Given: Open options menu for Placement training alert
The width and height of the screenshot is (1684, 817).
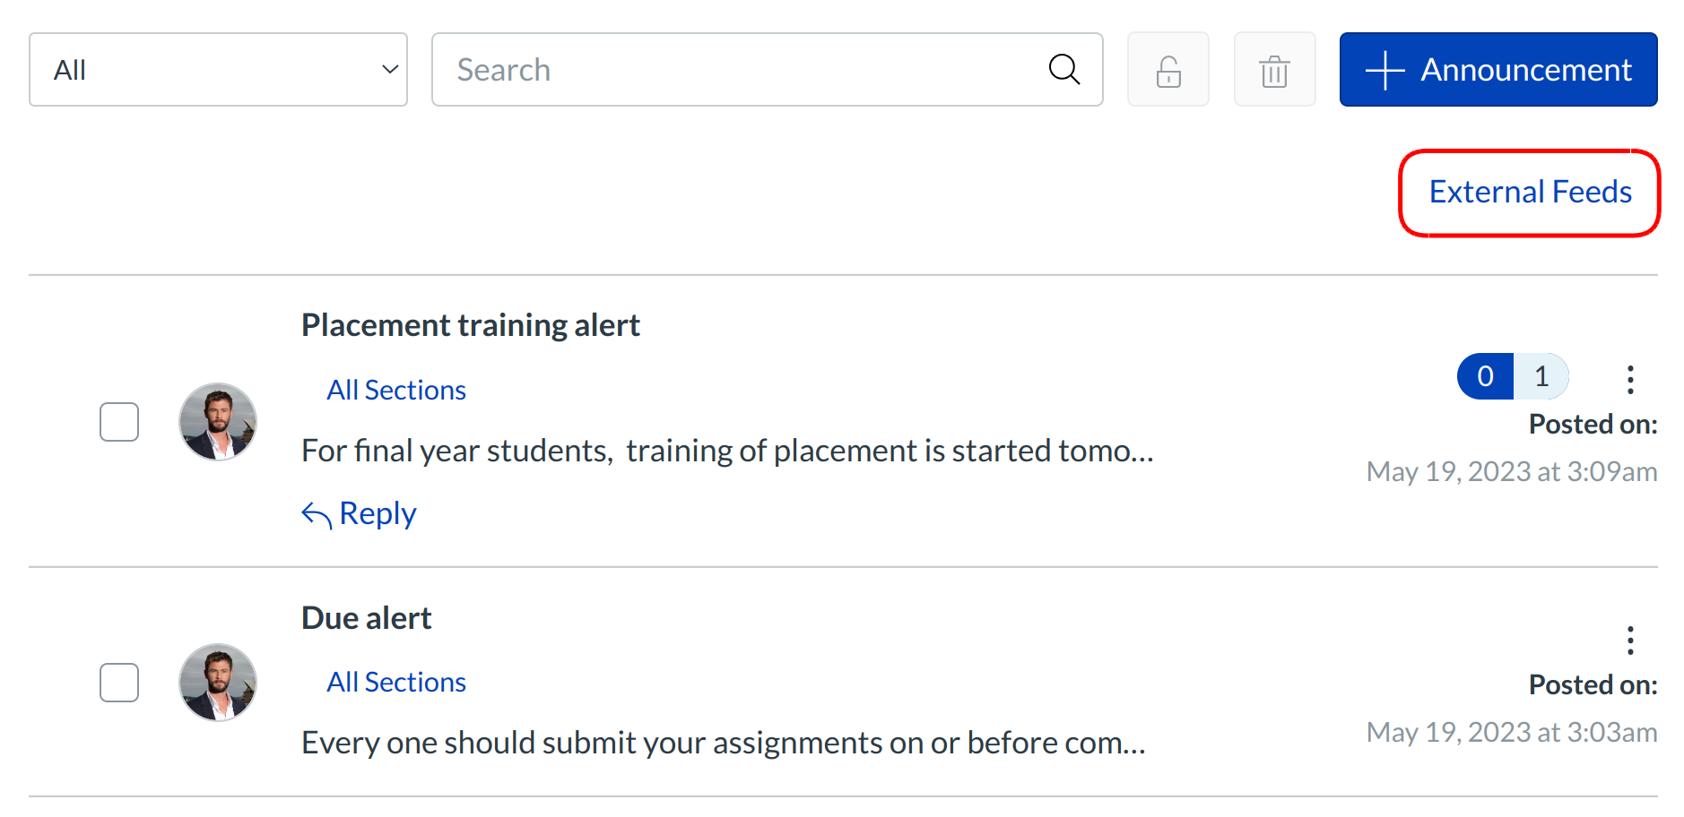Looking at the screenshot, I should pos(1630,379).
